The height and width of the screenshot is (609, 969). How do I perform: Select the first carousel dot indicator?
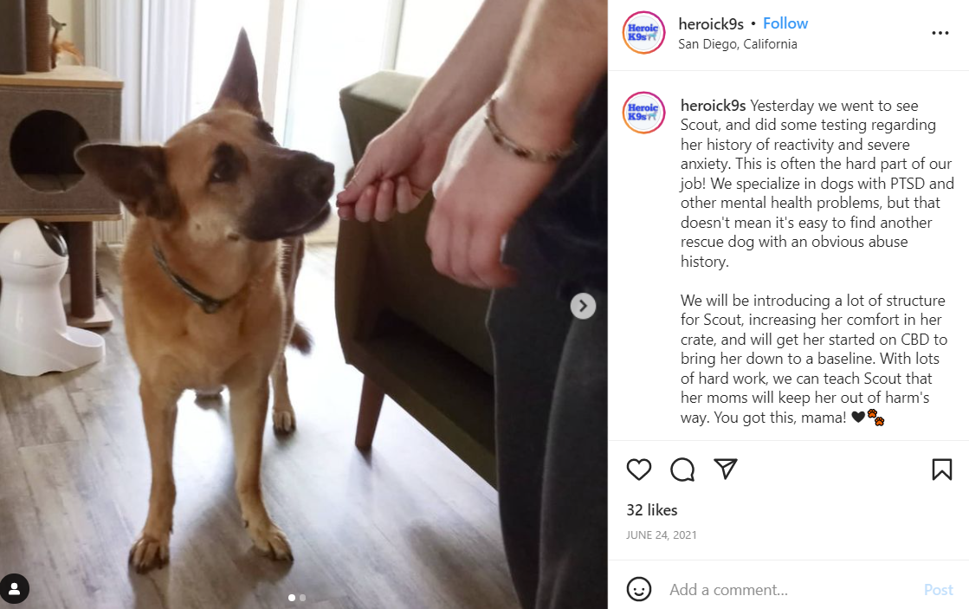(292, 598)
